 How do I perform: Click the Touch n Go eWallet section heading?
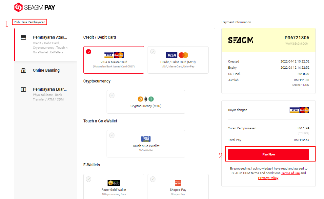pyautogui.click(x=100, y=121)
